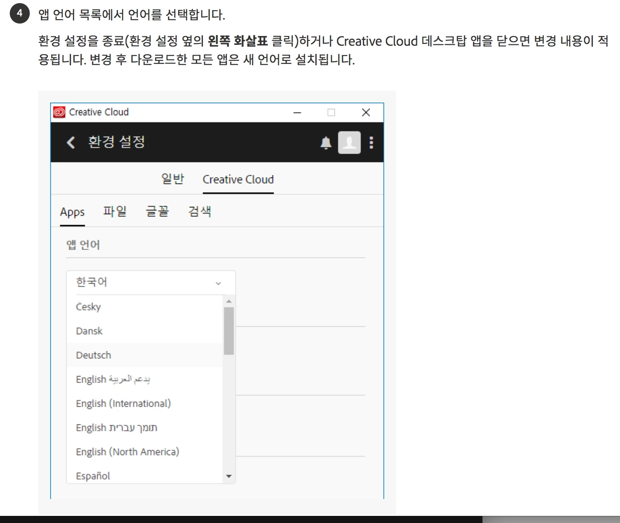
Task: Minimize the Creative Cloud window
Action: coord(297,112)
